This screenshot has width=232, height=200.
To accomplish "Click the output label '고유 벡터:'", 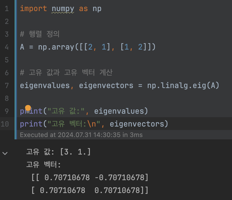I will [x=43, y=165].
